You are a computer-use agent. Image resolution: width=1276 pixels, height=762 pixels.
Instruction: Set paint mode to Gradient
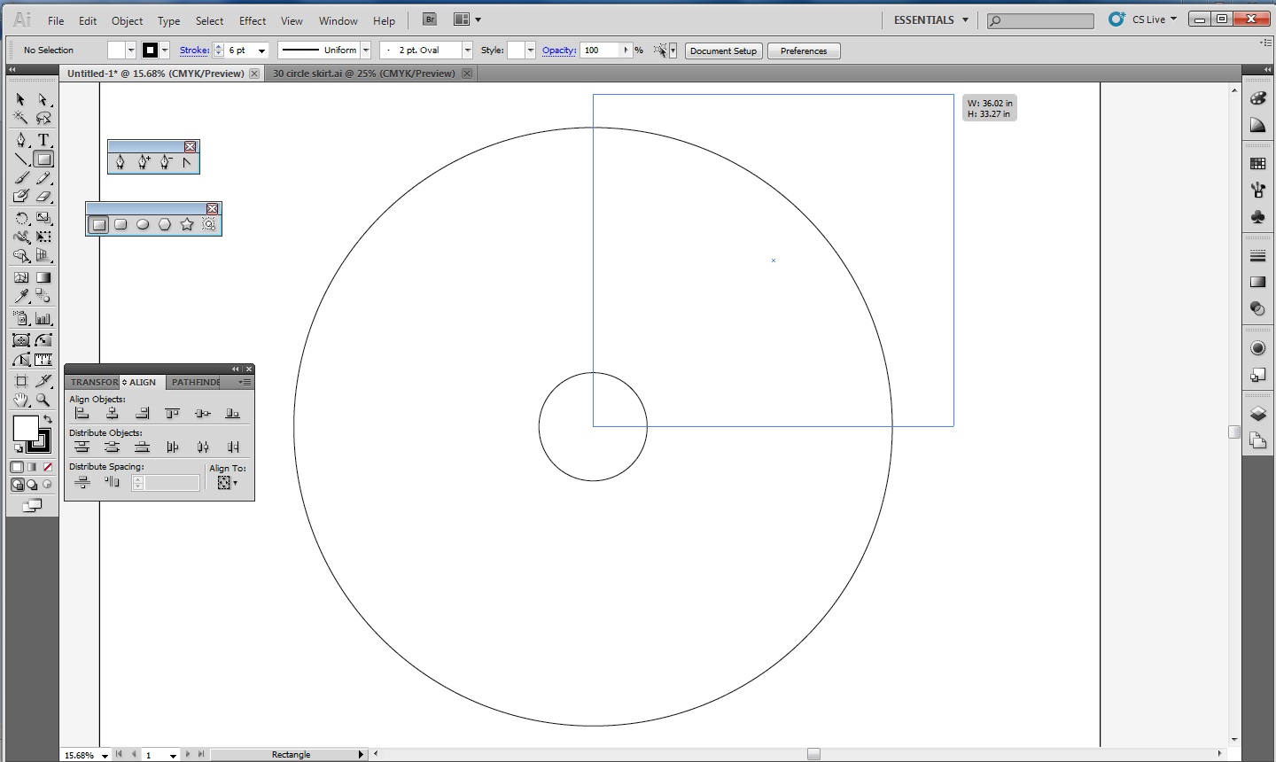pos(32,467)
